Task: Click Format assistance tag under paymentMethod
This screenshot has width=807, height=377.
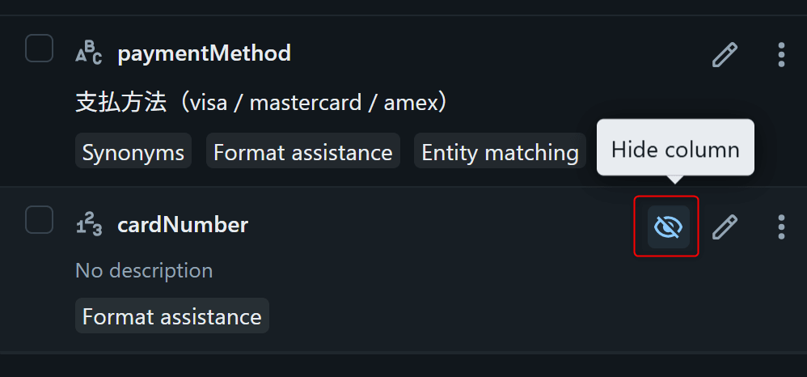Action: tap(303, 152)
